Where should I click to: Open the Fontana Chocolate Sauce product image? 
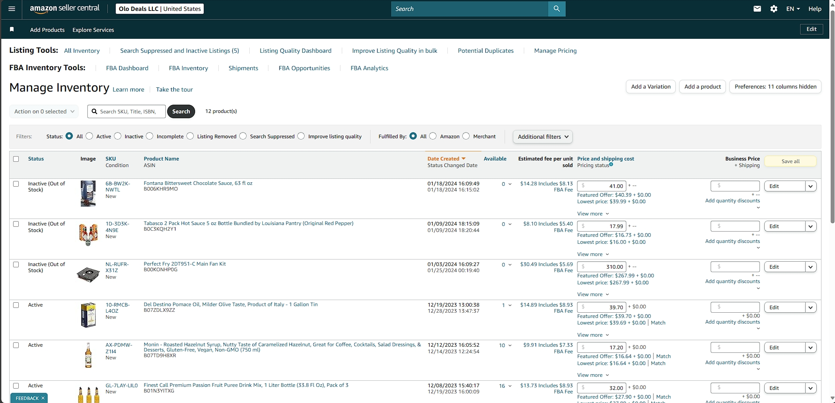pos(88,194)
